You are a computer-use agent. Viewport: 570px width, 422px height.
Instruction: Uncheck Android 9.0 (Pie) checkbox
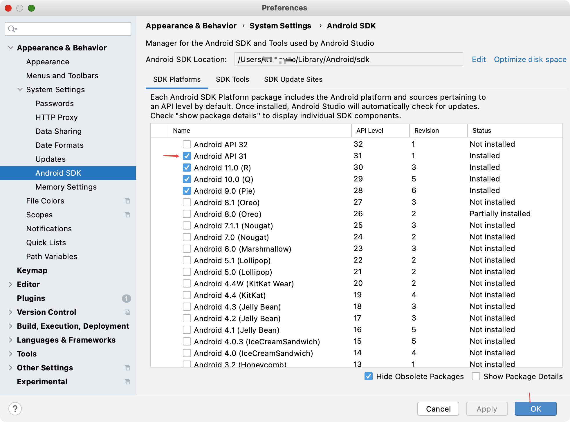[x=187, y=191]
